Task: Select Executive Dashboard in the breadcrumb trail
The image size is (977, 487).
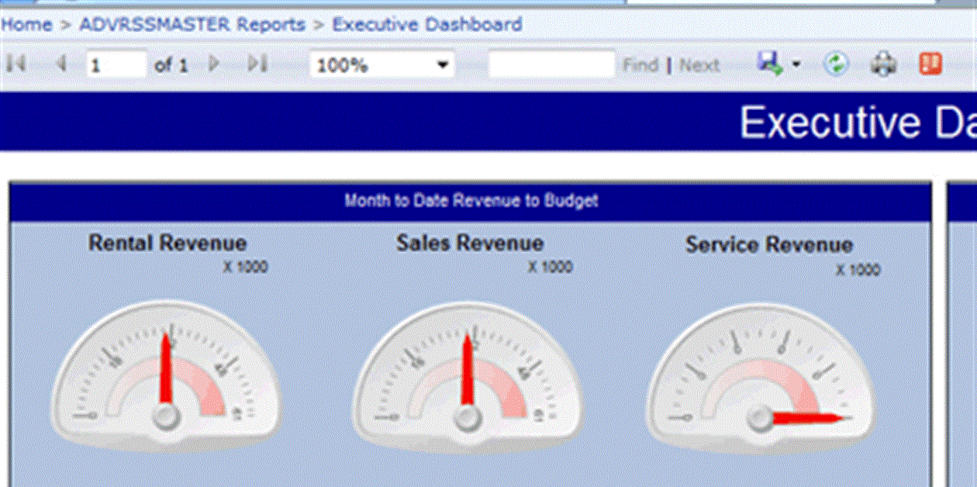Action: [426, 24]
